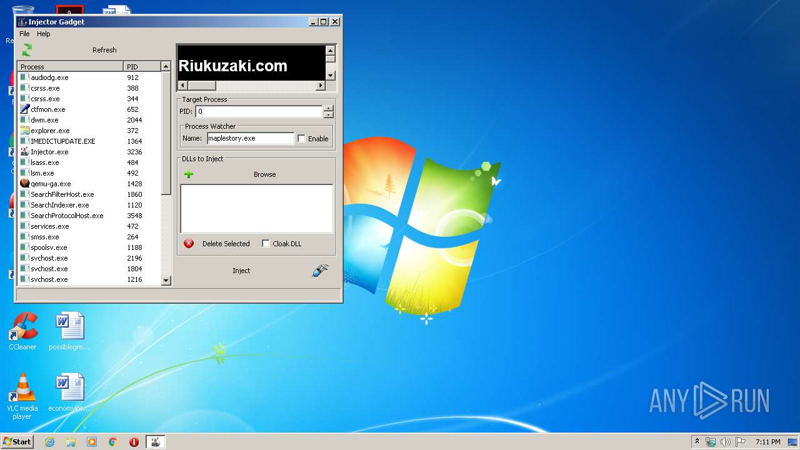800x450 pixels.
Task: Click the process list vertical scrollbar thumb
Action: pos(166,132)
